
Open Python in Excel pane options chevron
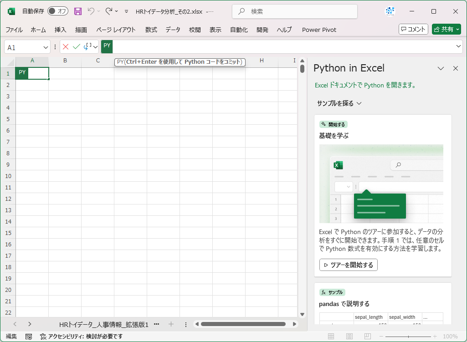[x=441, y=68]
